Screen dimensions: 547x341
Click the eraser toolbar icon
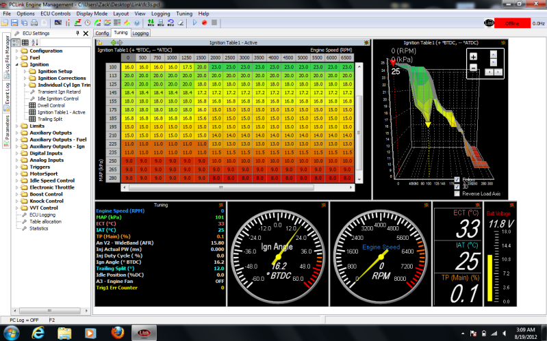(x=180, y=23)
